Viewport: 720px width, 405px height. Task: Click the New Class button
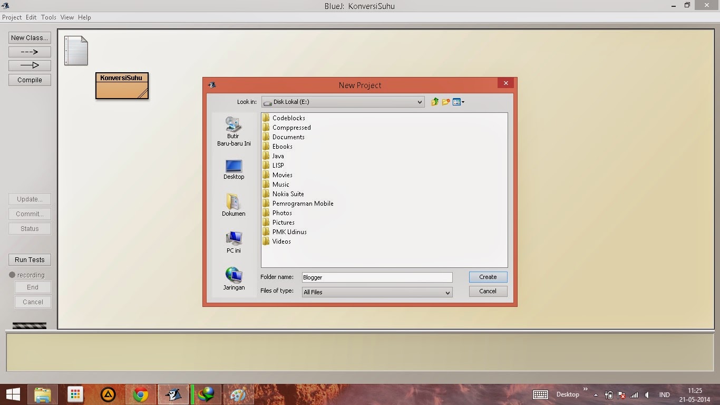tap(30, 38)
